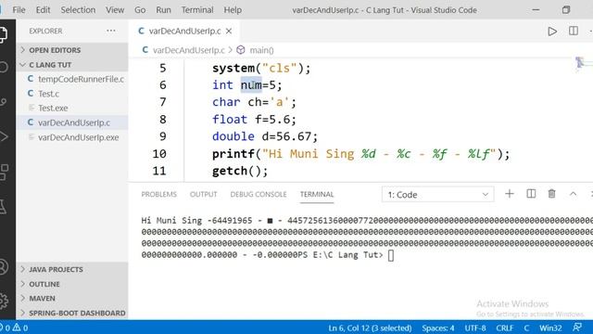Open the Test flask view
The height and width of the screenshot is (334, 593).
(3, 207)
